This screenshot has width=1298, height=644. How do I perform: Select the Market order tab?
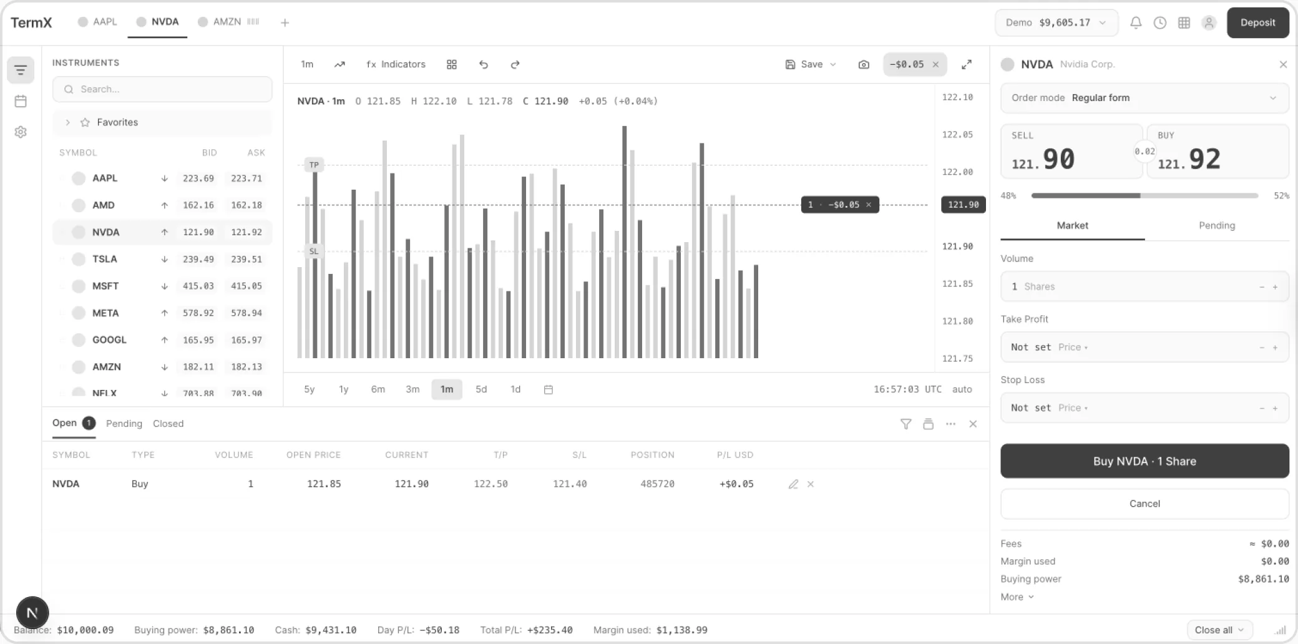[x=1072, y=226]
